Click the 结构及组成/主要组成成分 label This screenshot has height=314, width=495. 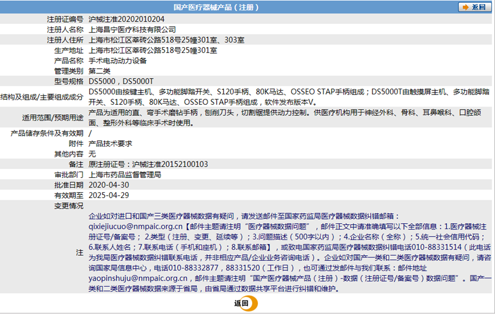coord(42,97)
